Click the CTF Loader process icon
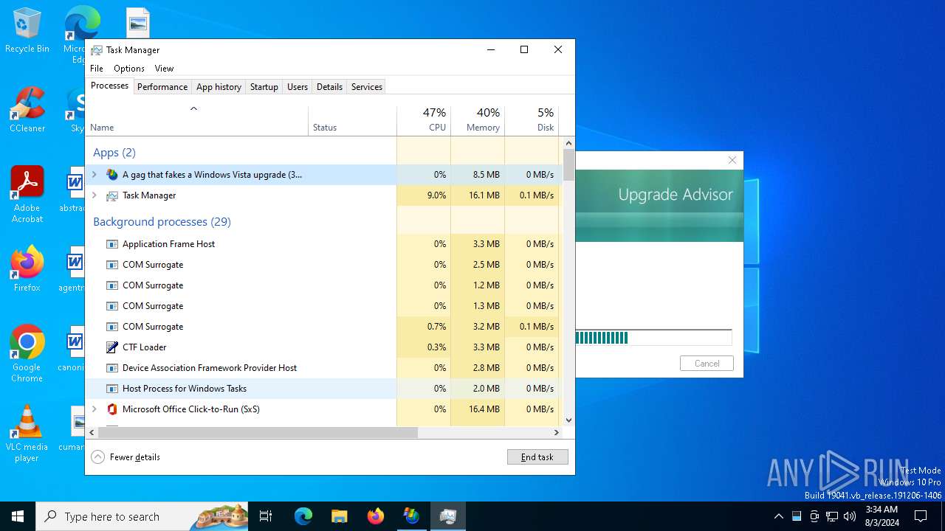 click(x=112, y=347)
